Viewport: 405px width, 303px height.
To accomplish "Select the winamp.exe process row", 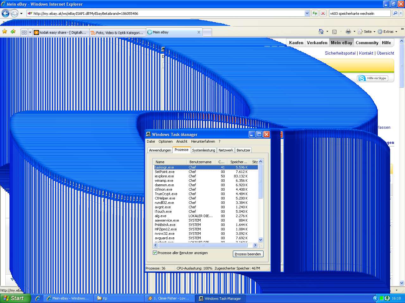I will click(x=206, y=181).
